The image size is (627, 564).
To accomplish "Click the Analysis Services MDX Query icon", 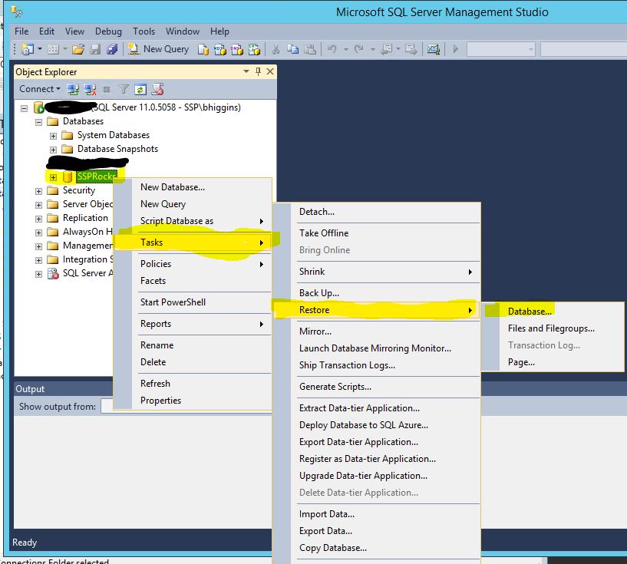I will coord(220,50).
